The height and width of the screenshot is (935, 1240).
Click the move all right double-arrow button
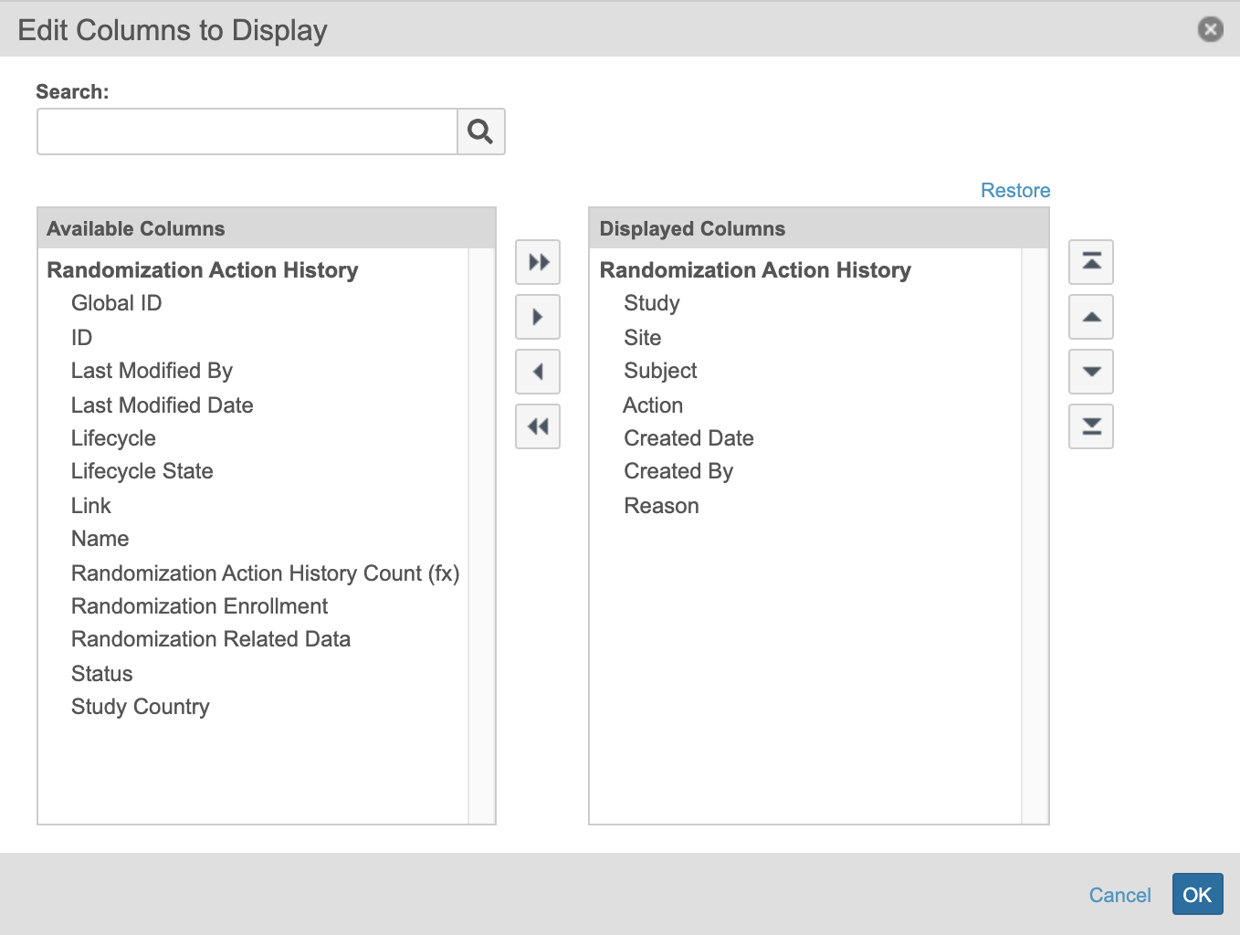pyautogui.click(x=538, y=263)
